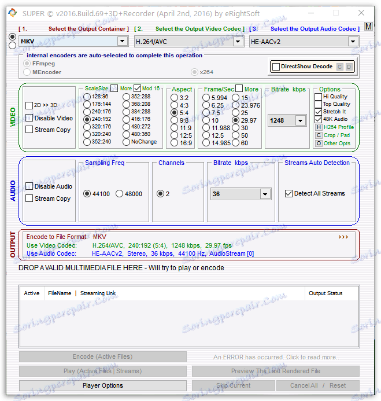Select the 320:240 scale size
Viewport: 381px width, 401px height.
pos(87,134)
